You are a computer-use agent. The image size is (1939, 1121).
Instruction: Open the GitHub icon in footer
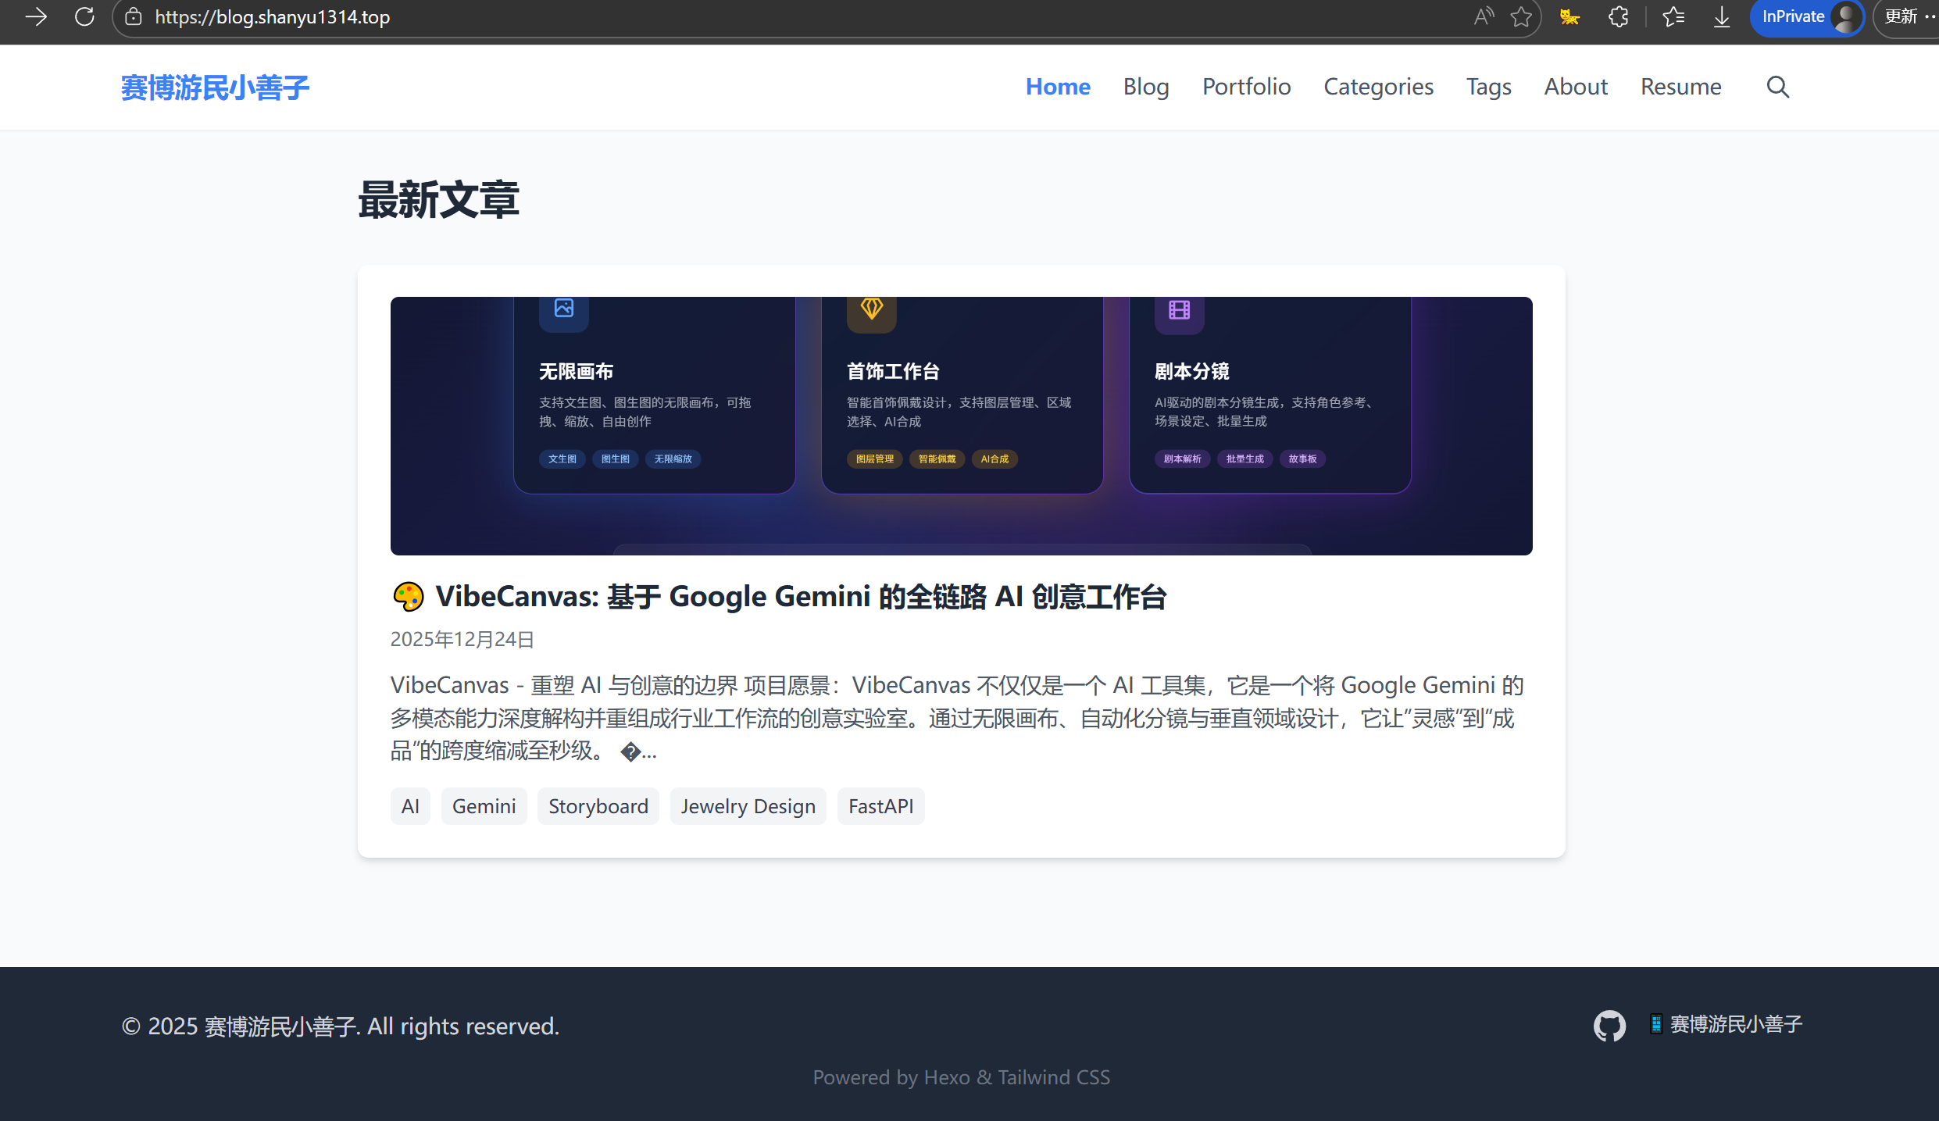(1609, 1026)
